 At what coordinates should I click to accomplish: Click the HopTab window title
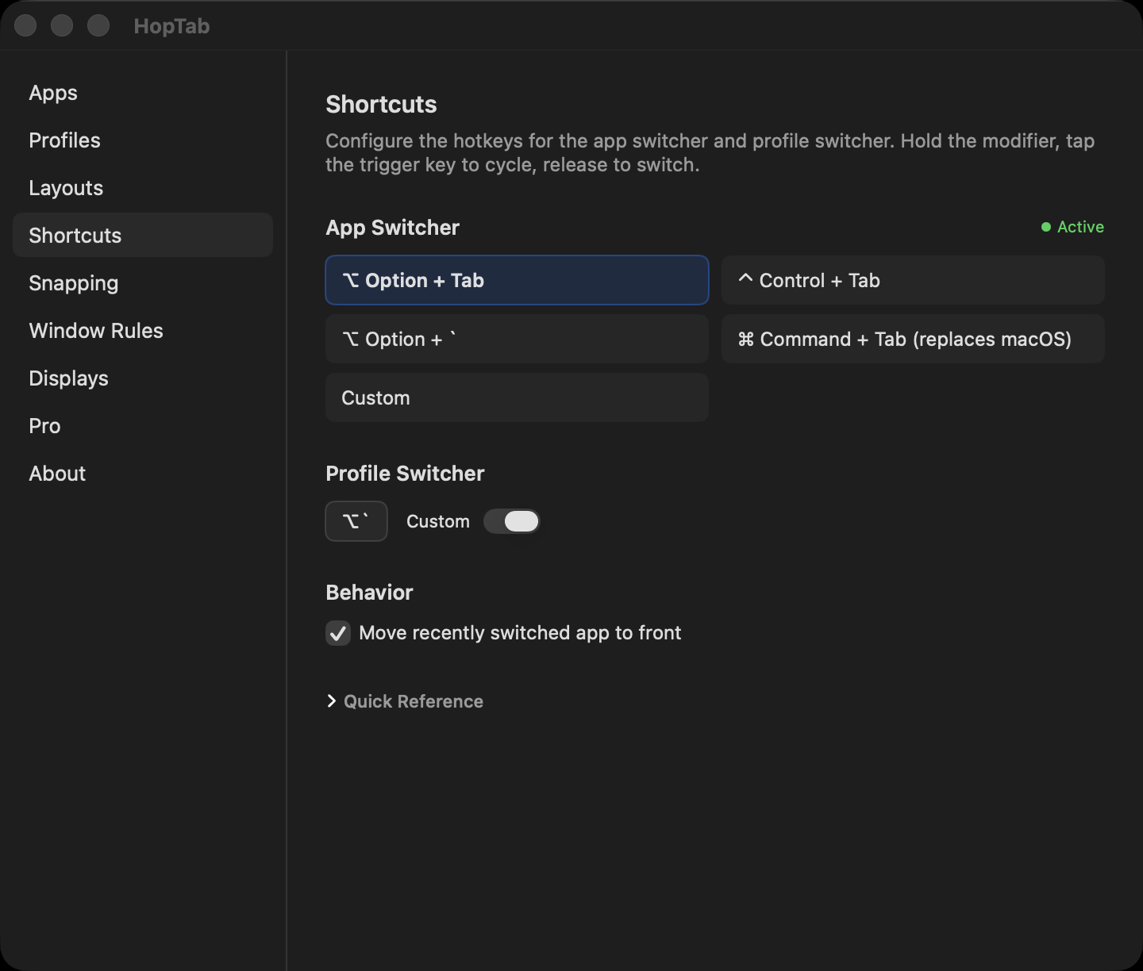click(171, 26)
